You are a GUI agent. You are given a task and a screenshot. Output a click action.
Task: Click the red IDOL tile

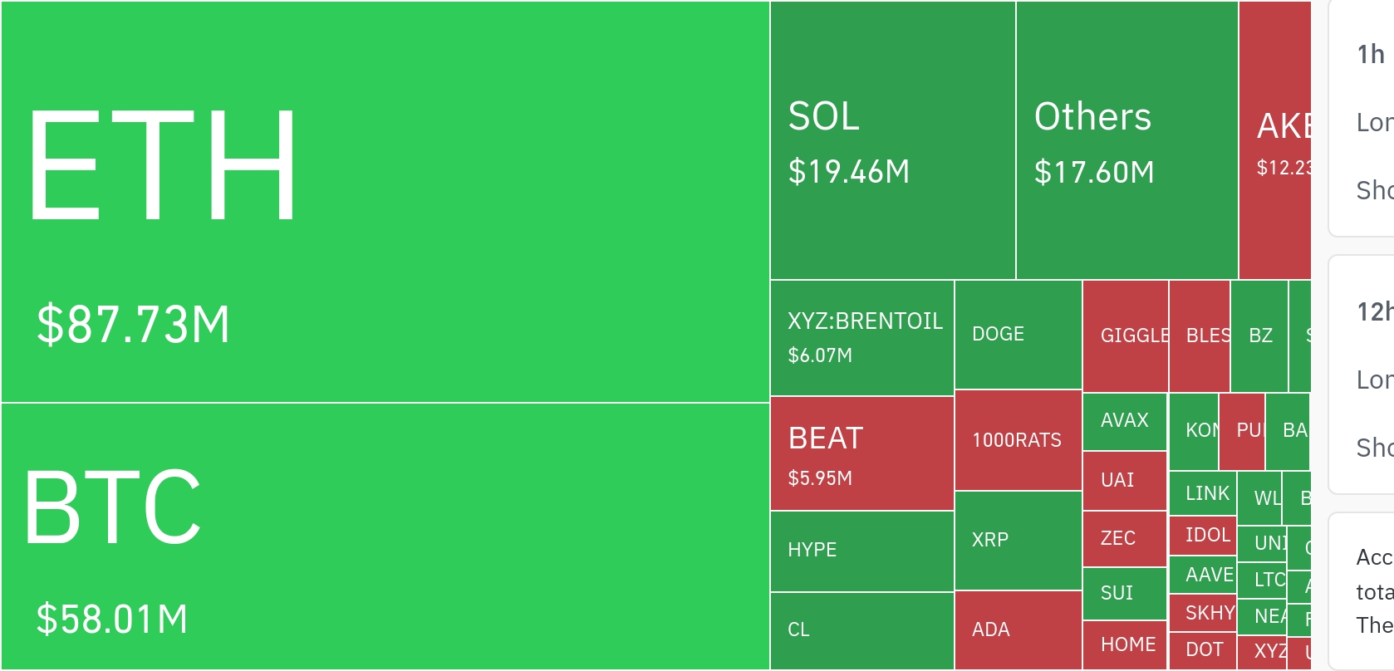tap(1202, 536)
